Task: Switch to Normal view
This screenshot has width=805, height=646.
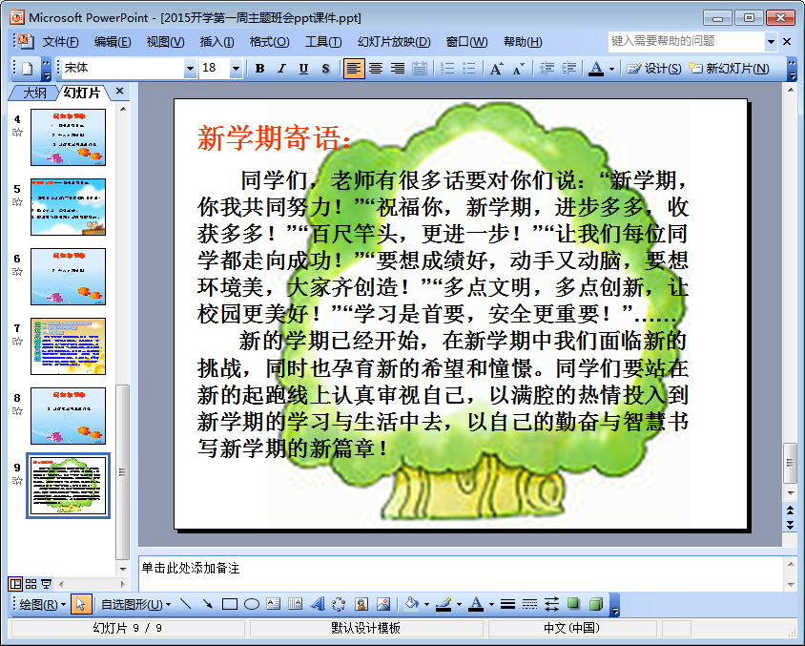Action: (16, 584)
